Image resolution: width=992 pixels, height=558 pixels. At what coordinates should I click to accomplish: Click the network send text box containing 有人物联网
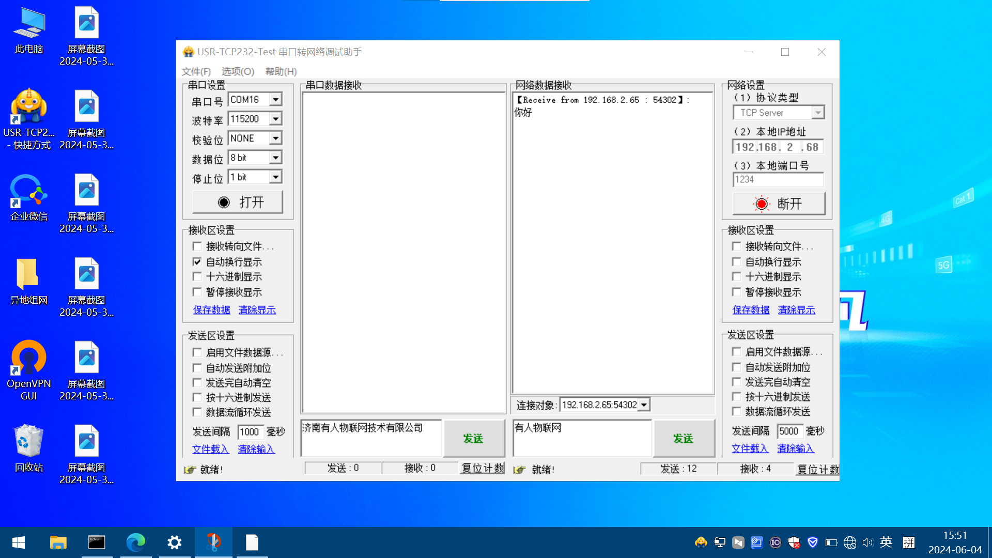point(582,438)
